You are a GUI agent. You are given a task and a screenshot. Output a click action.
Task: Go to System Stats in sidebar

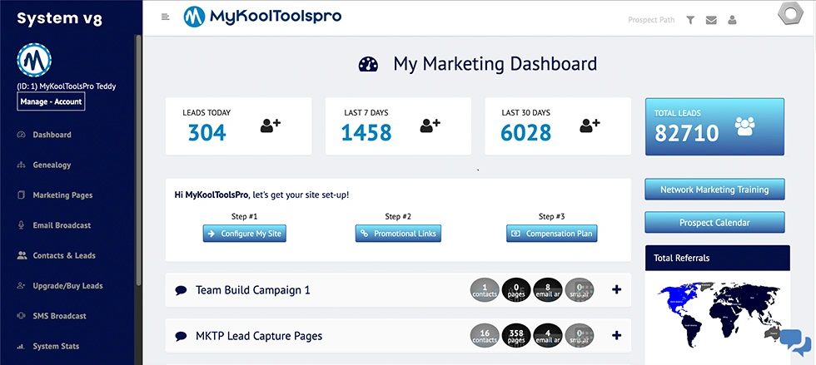tap(56, 346)
